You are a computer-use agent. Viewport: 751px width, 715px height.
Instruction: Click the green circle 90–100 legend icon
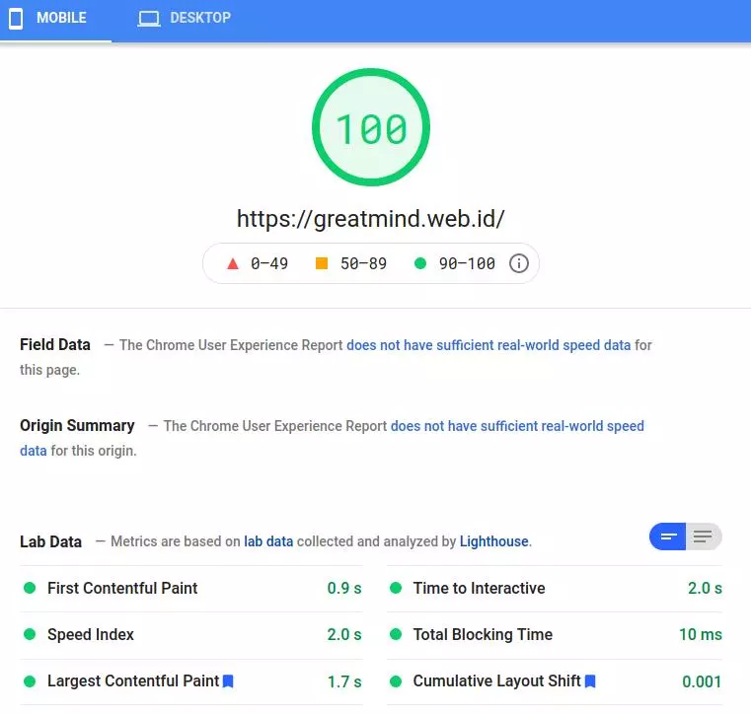[x=420, y=263]
